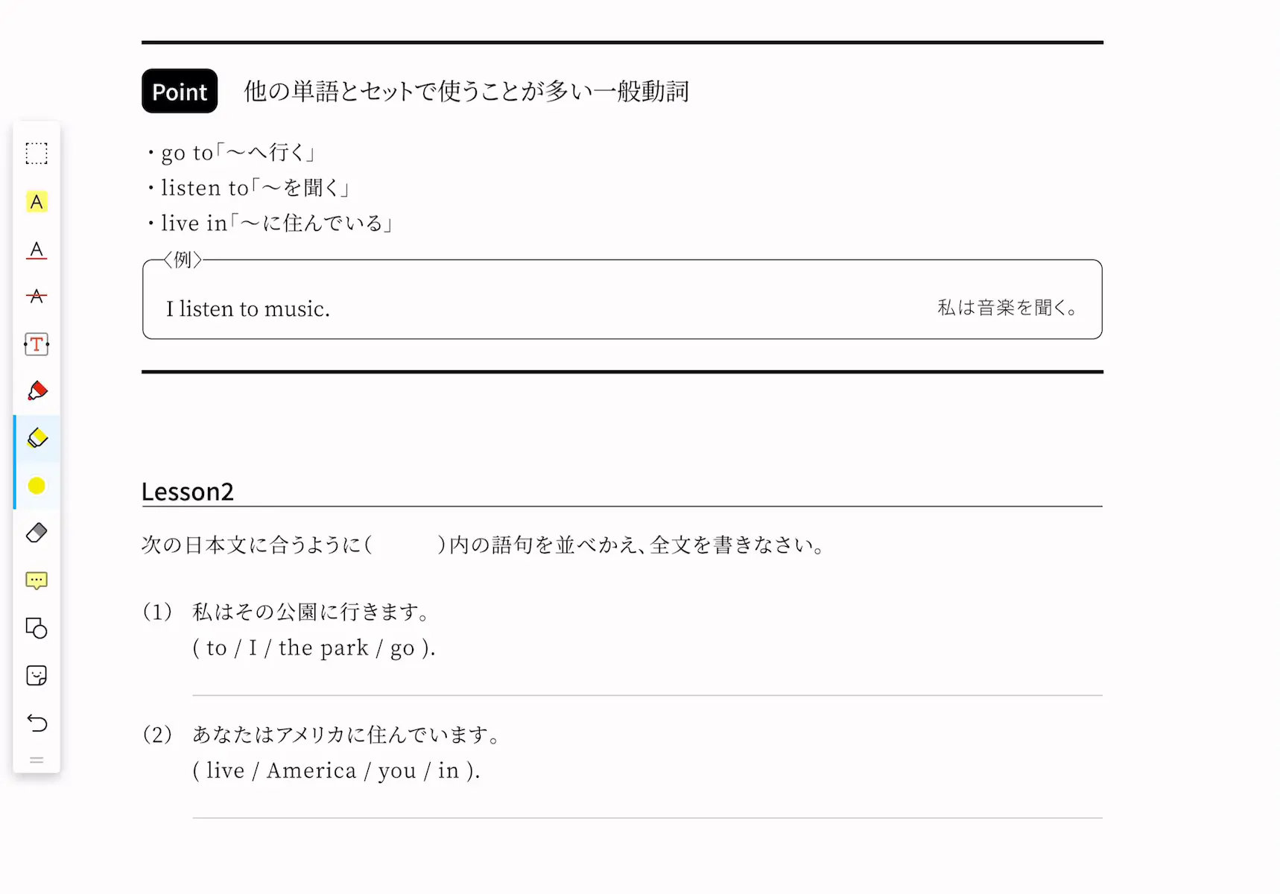Click the Lesson2 heading

[x=188, y=492]
